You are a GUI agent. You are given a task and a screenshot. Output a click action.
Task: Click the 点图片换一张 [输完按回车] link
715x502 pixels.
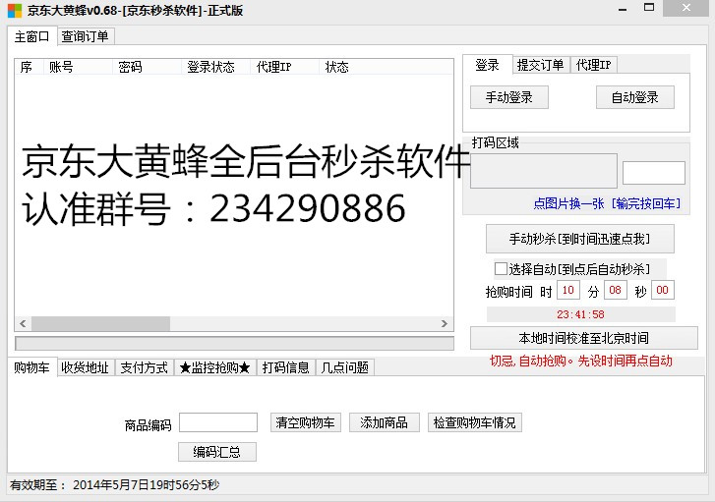607,203
